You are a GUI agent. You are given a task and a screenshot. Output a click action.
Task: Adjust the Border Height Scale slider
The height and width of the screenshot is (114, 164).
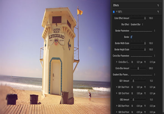[145, 49]
